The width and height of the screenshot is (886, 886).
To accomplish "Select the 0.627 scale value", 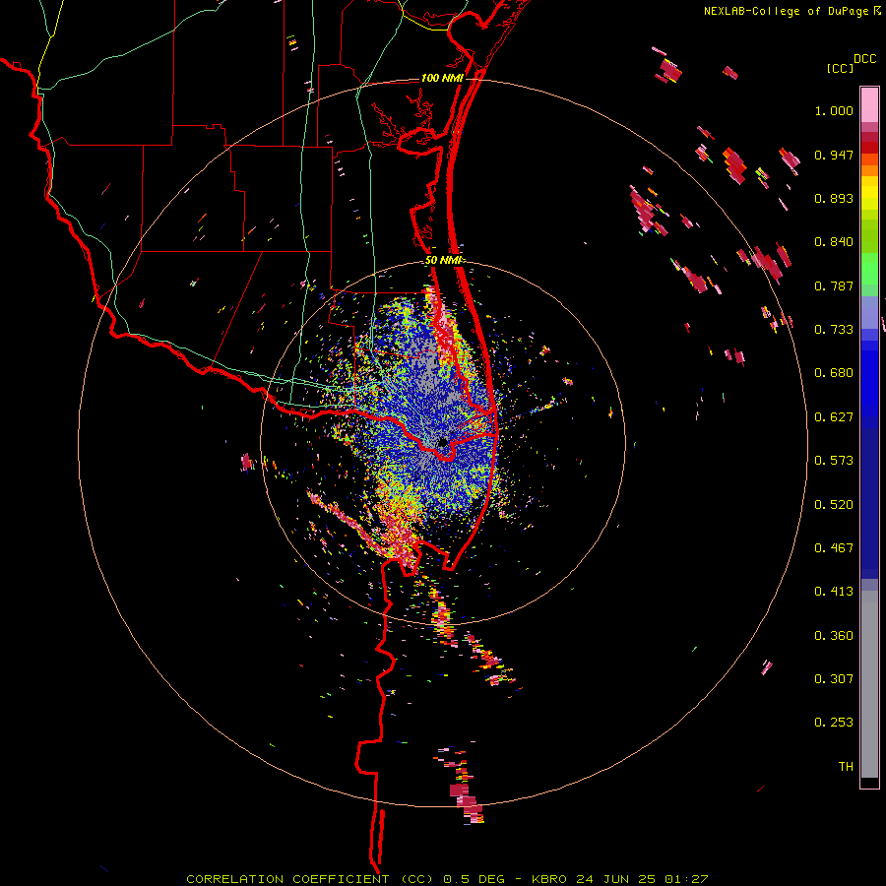I will point(834,417).
